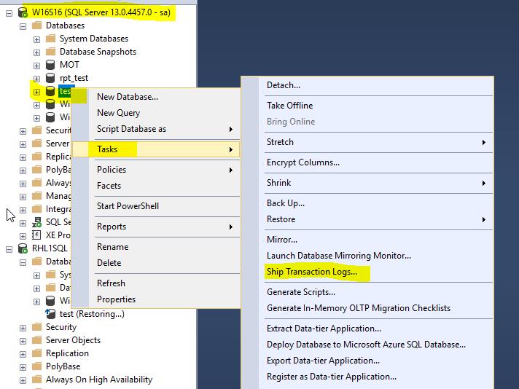The image size is (519, 389).
Task: Choose Extract Data-tier Application...
Action: 367,329
